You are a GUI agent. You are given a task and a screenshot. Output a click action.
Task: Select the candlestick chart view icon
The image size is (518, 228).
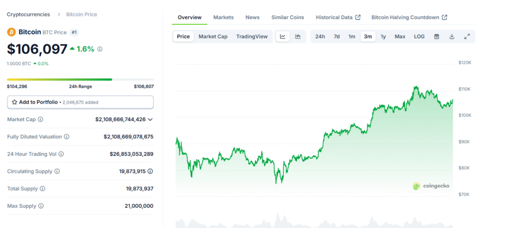(298, 36)
